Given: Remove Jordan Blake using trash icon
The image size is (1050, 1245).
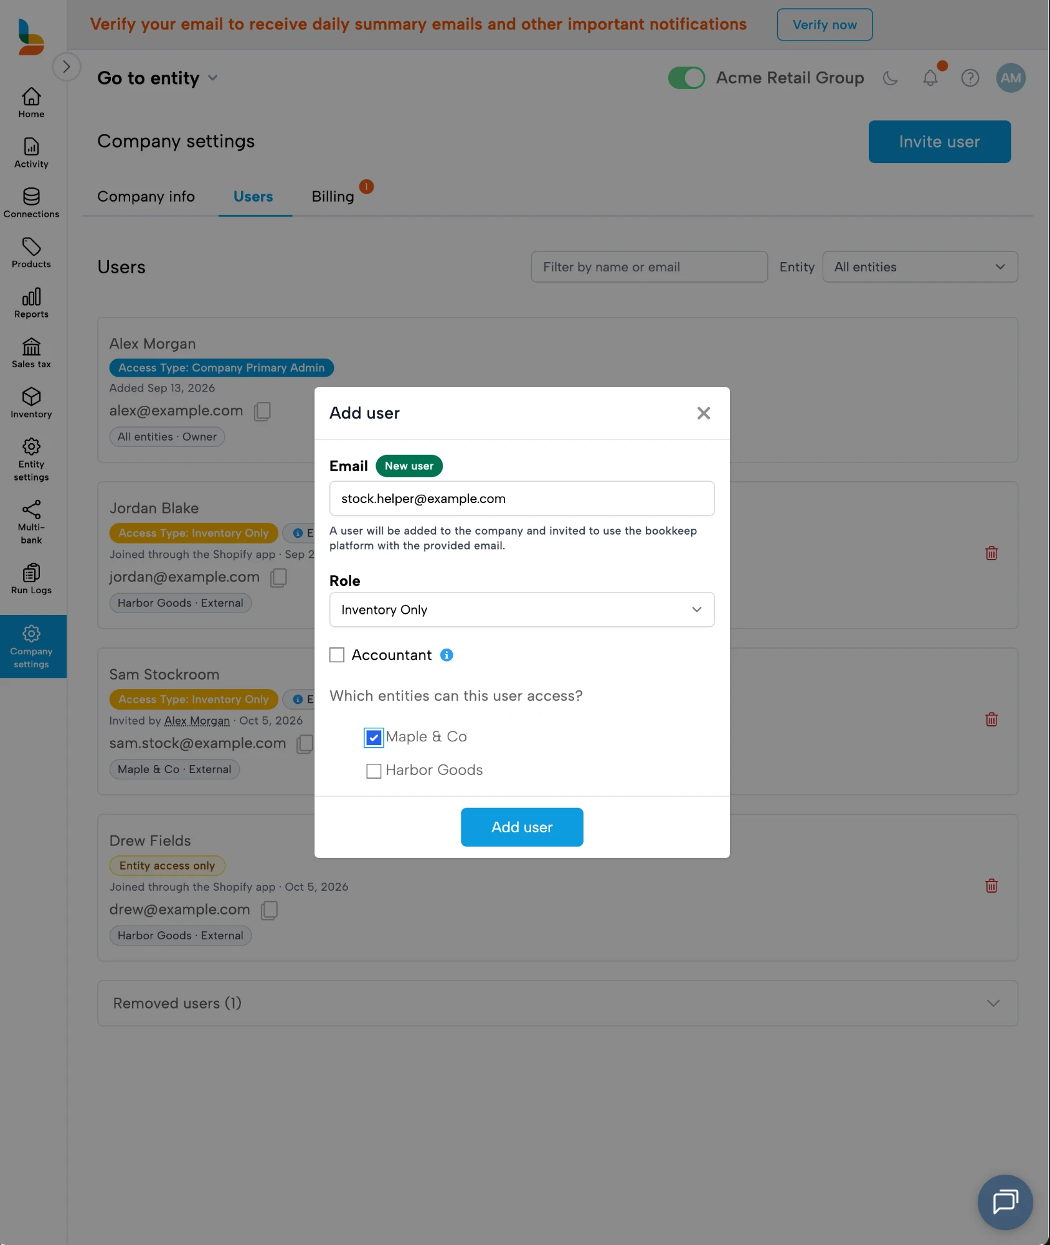Looking at the screenshot, I should (991, 553).
